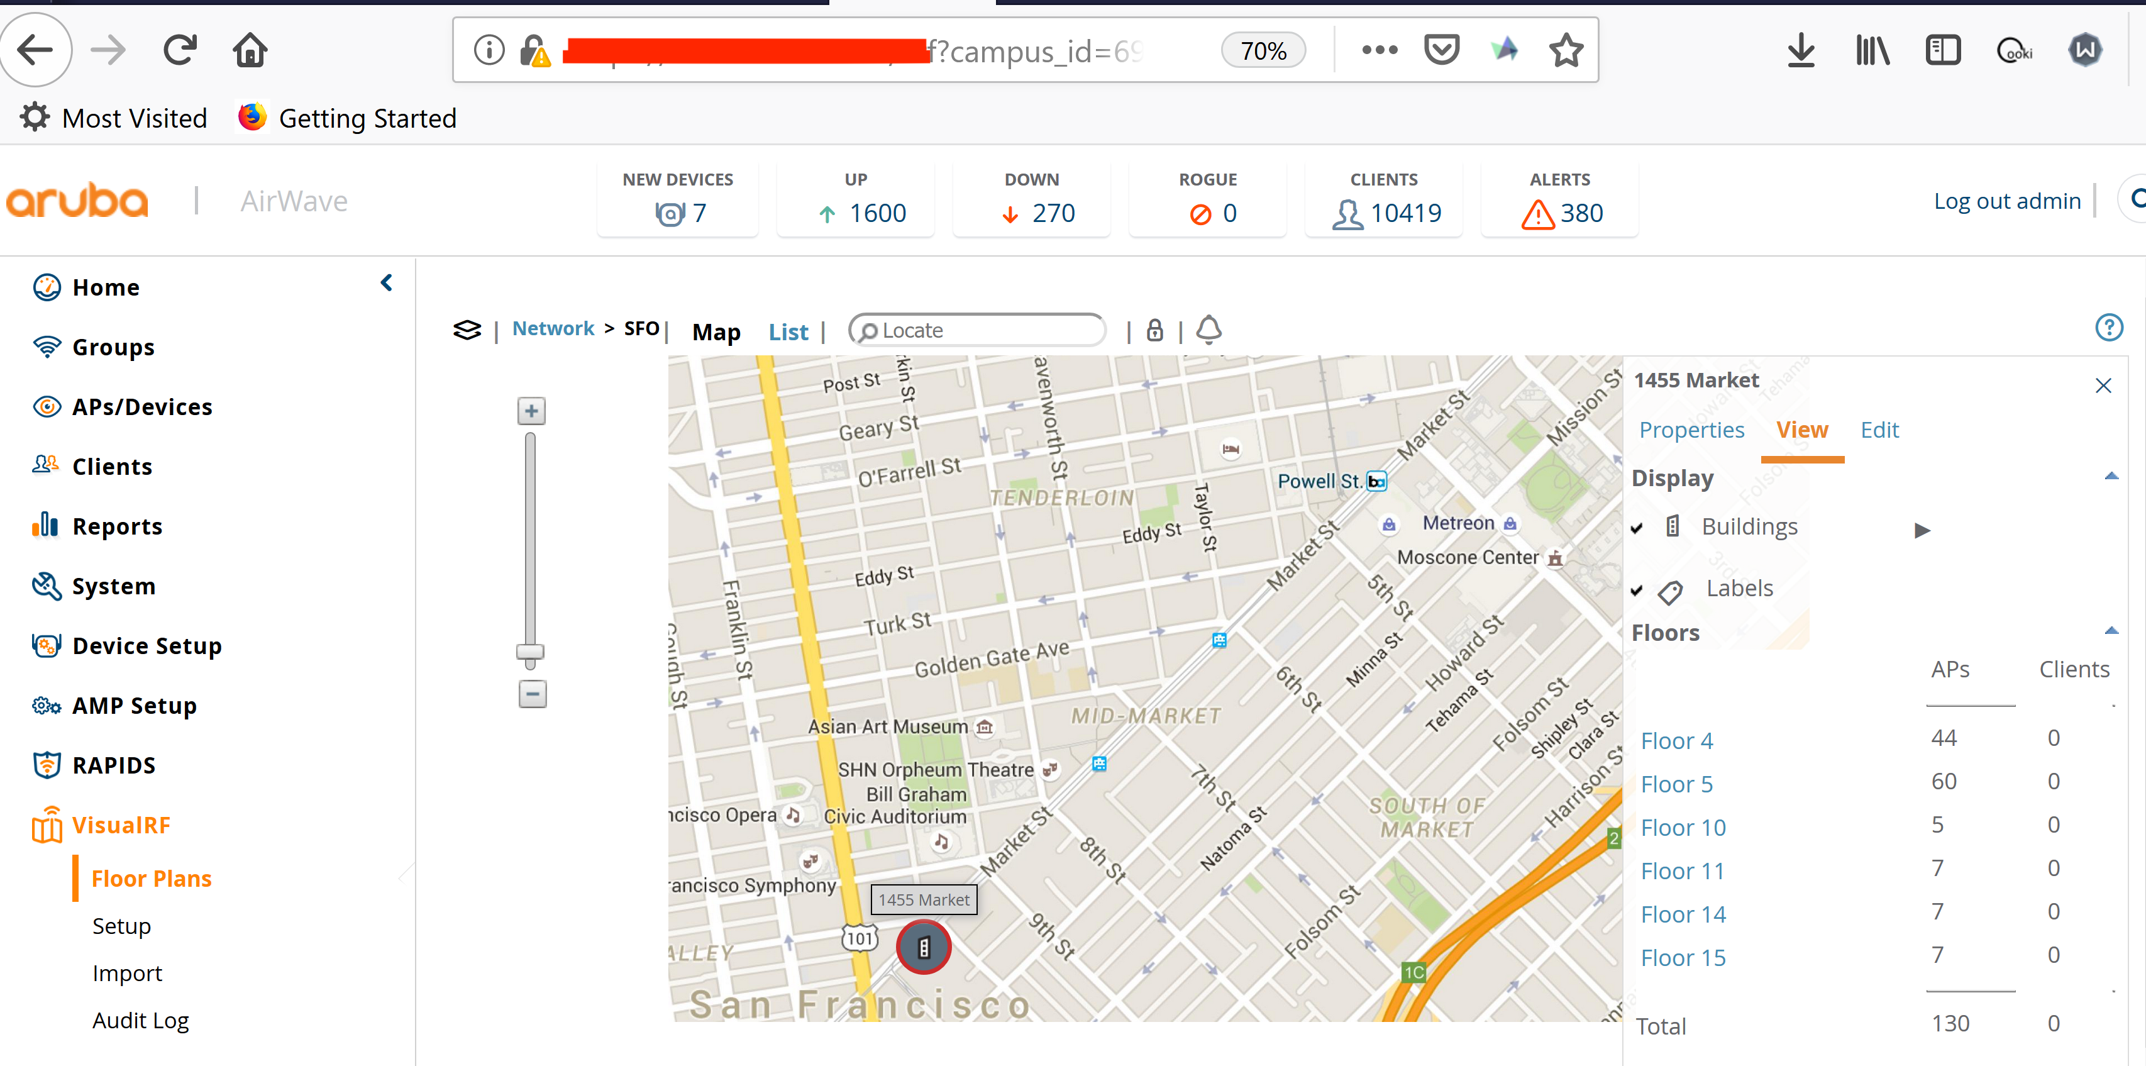Click the map zoom slider handle
The width and height of the screenshot is (2146, 1066).
click(530, 653)
